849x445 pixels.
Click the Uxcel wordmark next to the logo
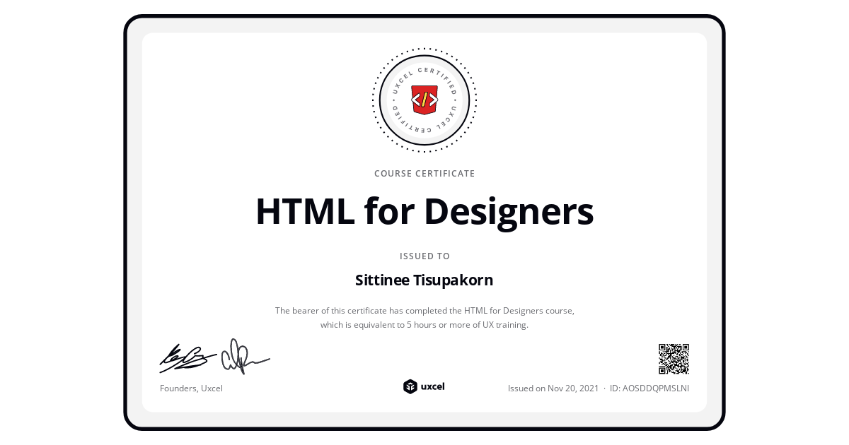coord(434,386)
